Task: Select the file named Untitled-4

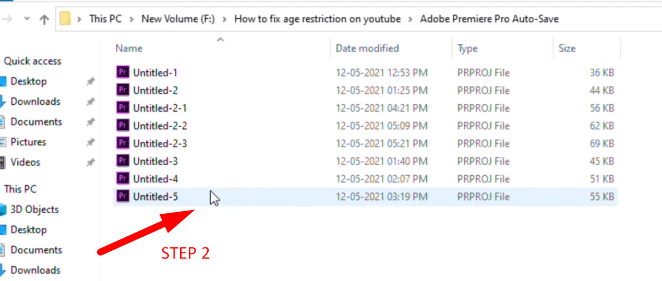Action: point(155,179)
